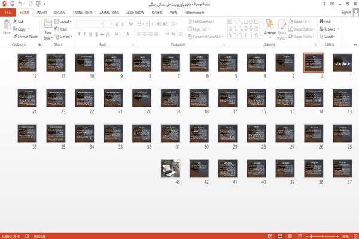Switch to the TRANSITIONS tab
Viewport: 359px width, 239px height.
[x=83, y=13]
